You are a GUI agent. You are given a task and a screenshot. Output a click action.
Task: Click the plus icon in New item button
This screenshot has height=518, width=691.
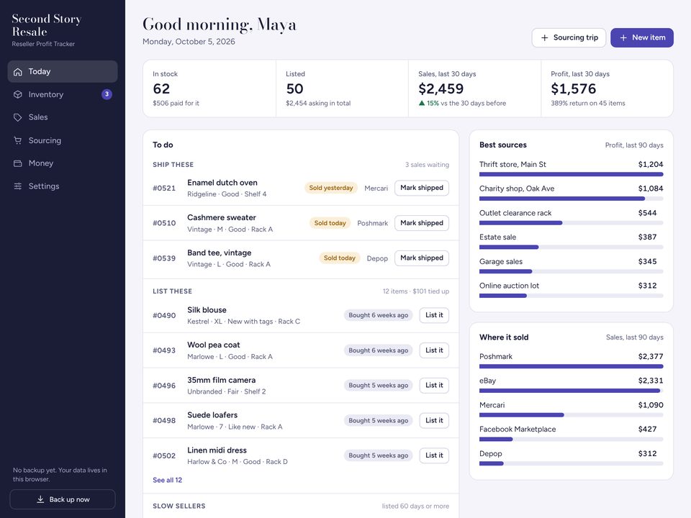coord(623,38)
